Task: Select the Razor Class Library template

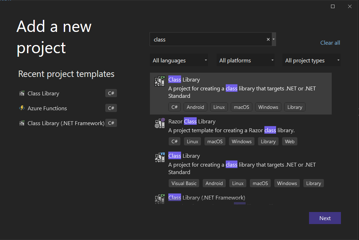Action: point(241,132)
